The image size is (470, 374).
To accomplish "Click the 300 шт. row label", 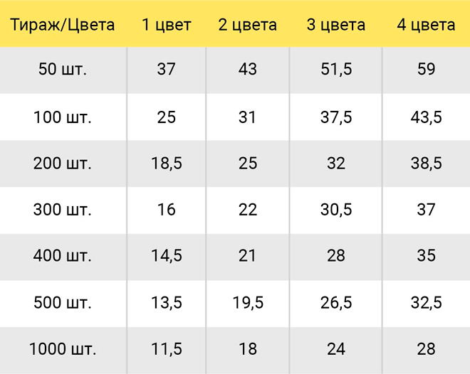I will tap(63, 210).
